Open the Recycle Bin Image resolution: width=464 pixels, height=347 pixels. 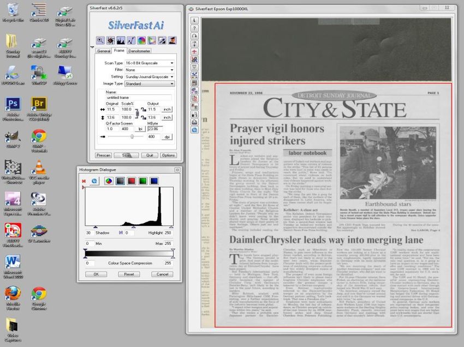[13, 12]
